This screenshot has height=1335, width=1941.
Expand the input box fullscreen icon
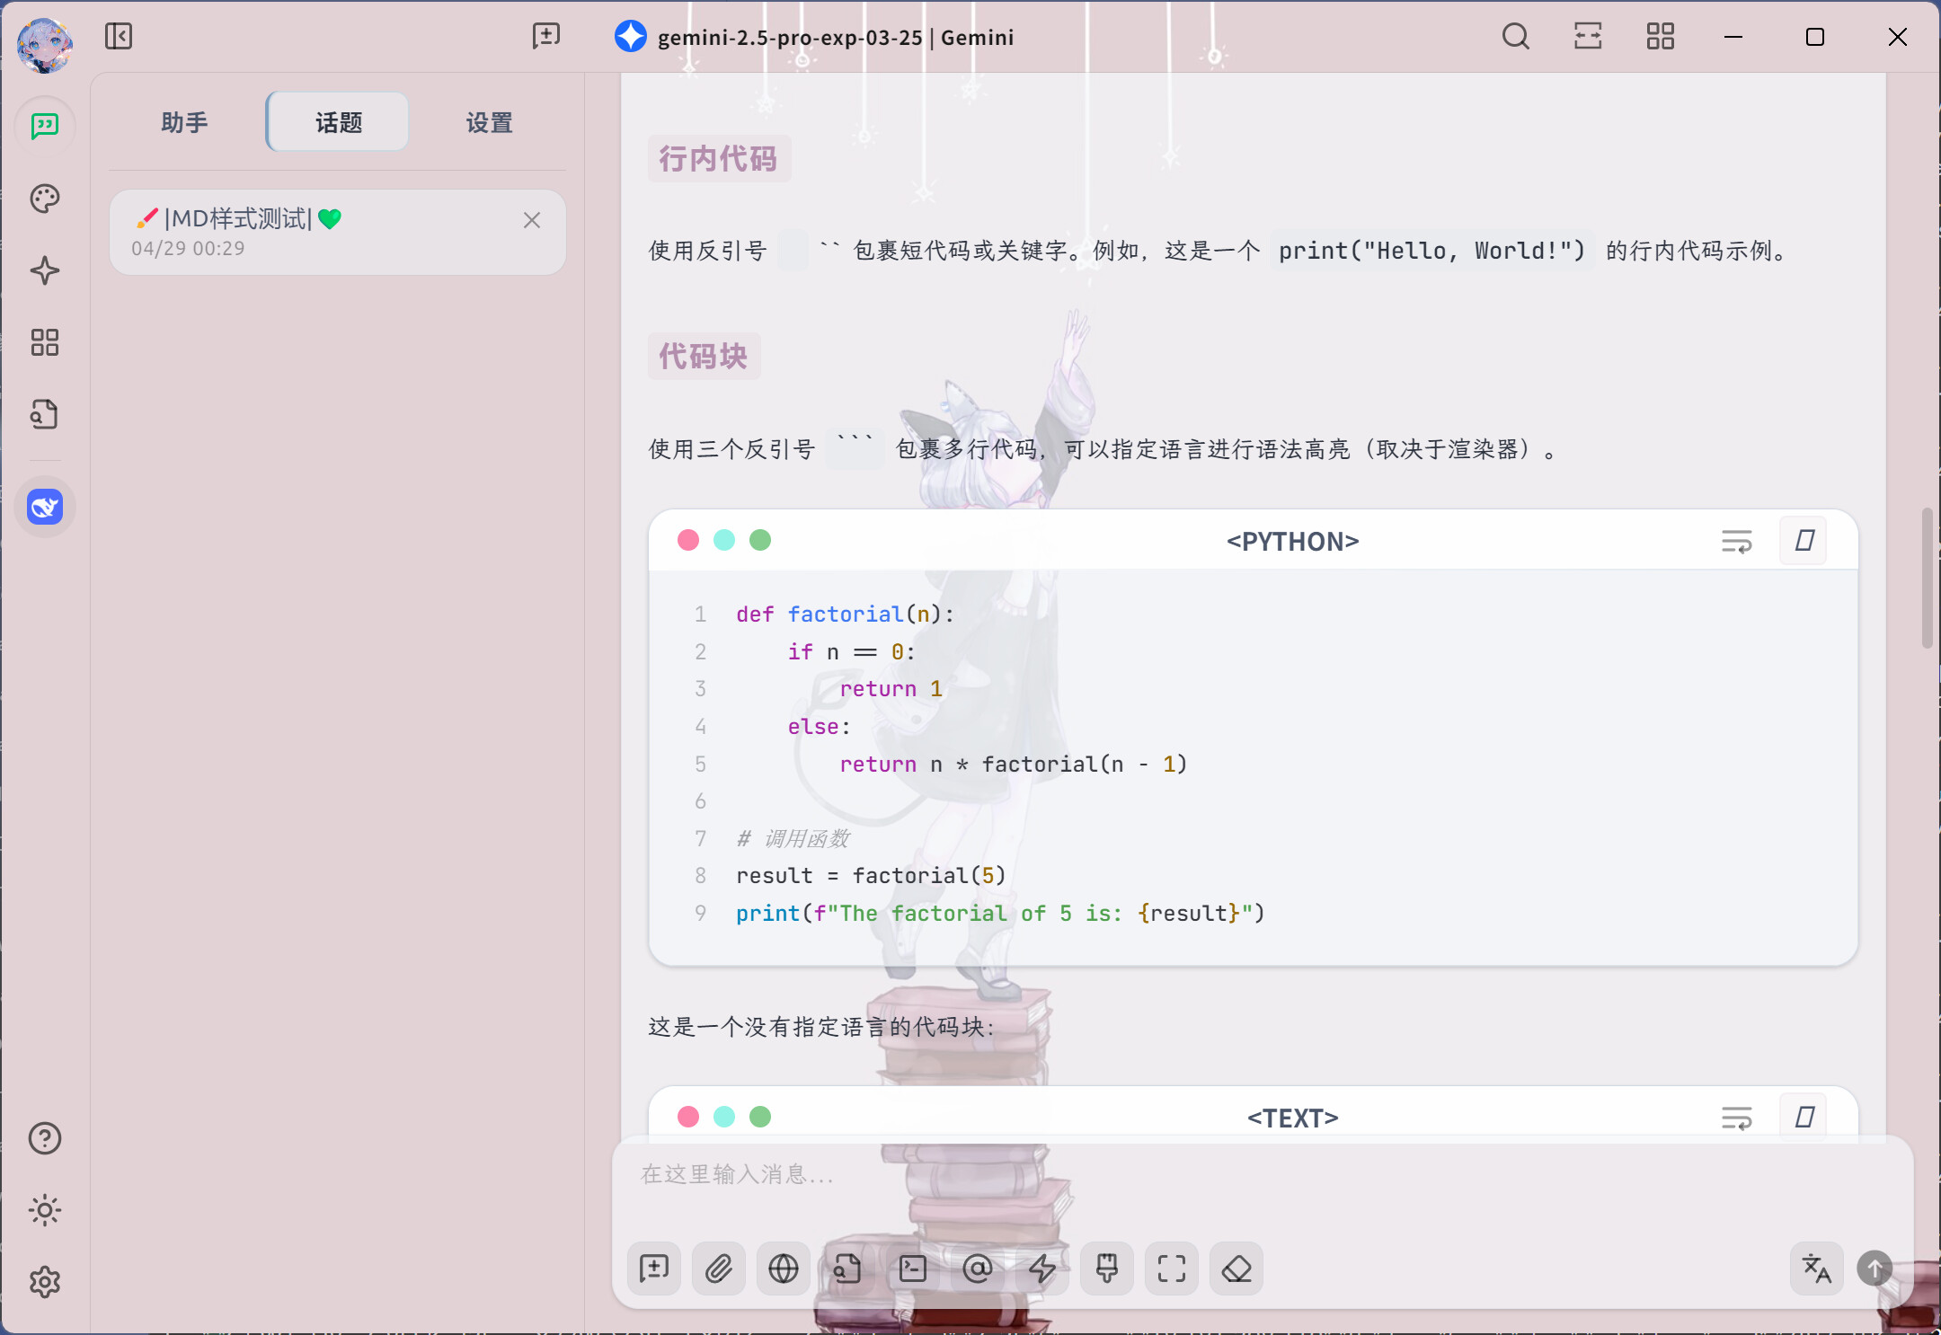(1172, 1269)
